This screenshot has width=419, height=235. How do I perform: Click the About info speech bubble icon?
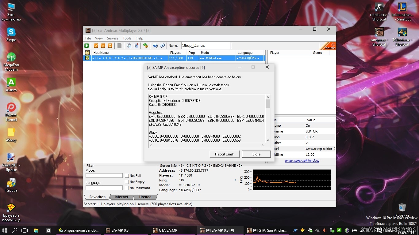pyautogui.click(x=162, y=46)
